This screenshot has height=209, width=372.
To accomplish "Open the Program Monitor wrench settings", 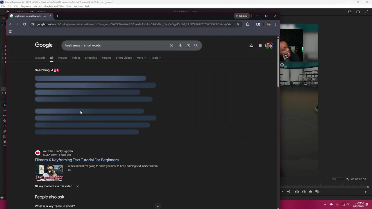I will point(348,179).
